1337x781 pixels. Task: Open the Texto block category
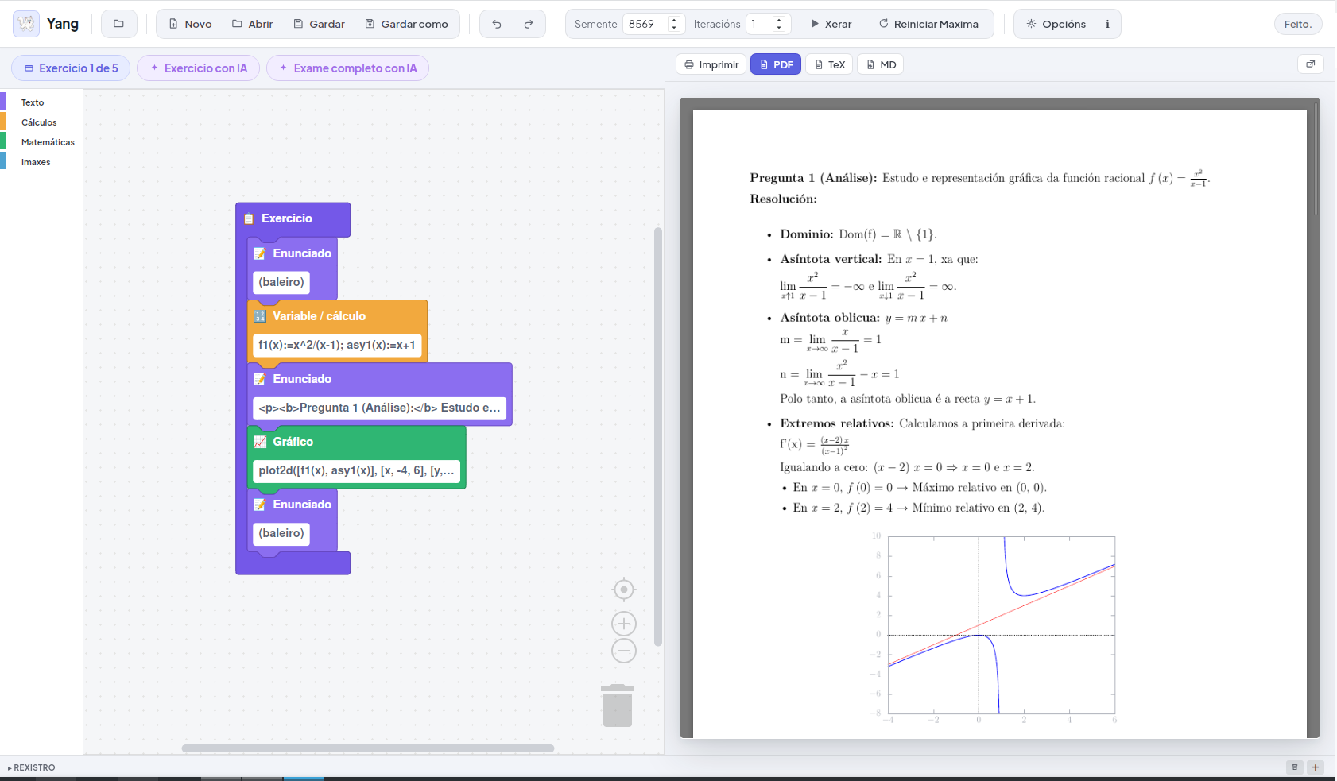[33, 102]
